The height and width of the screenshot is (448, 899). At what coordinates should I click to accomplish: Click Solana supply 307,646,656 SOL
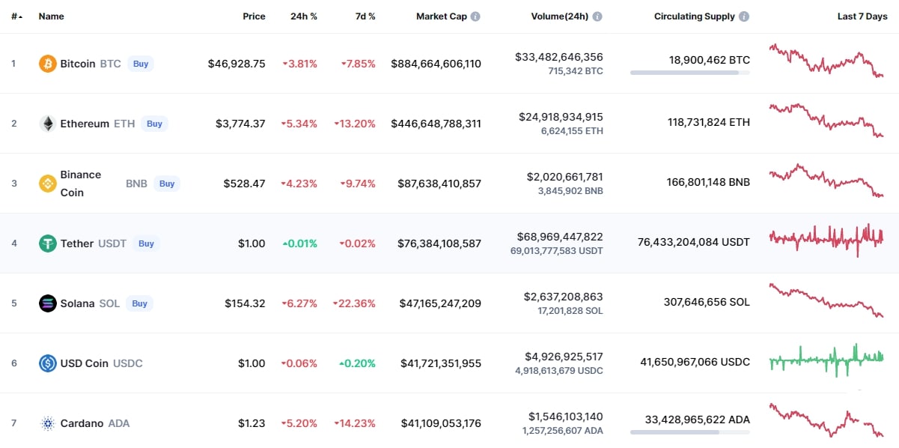[707, 302]
